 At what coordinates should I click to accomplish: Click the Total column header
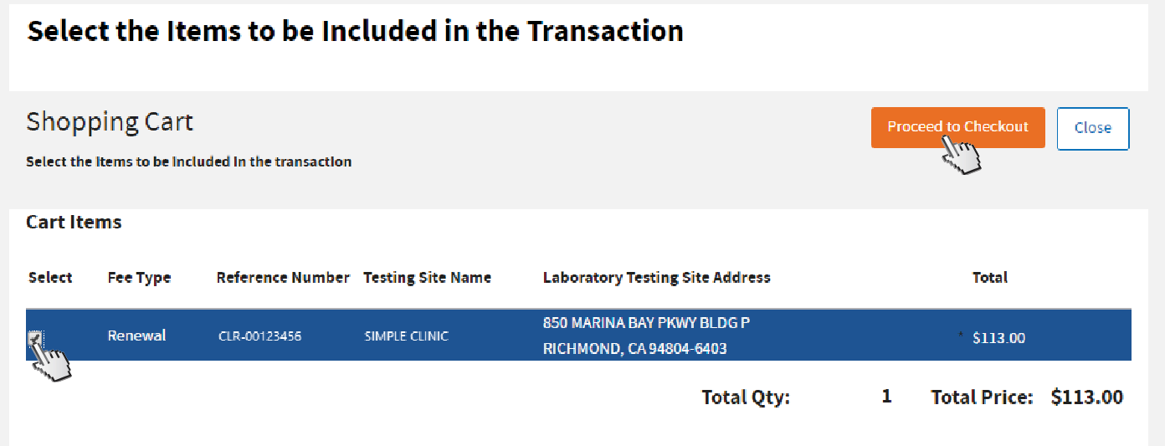click(x=989, y=278)
